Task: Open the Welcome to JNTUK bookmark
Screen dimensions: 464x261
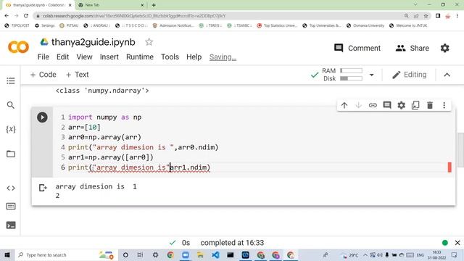Action: (408, 25)
